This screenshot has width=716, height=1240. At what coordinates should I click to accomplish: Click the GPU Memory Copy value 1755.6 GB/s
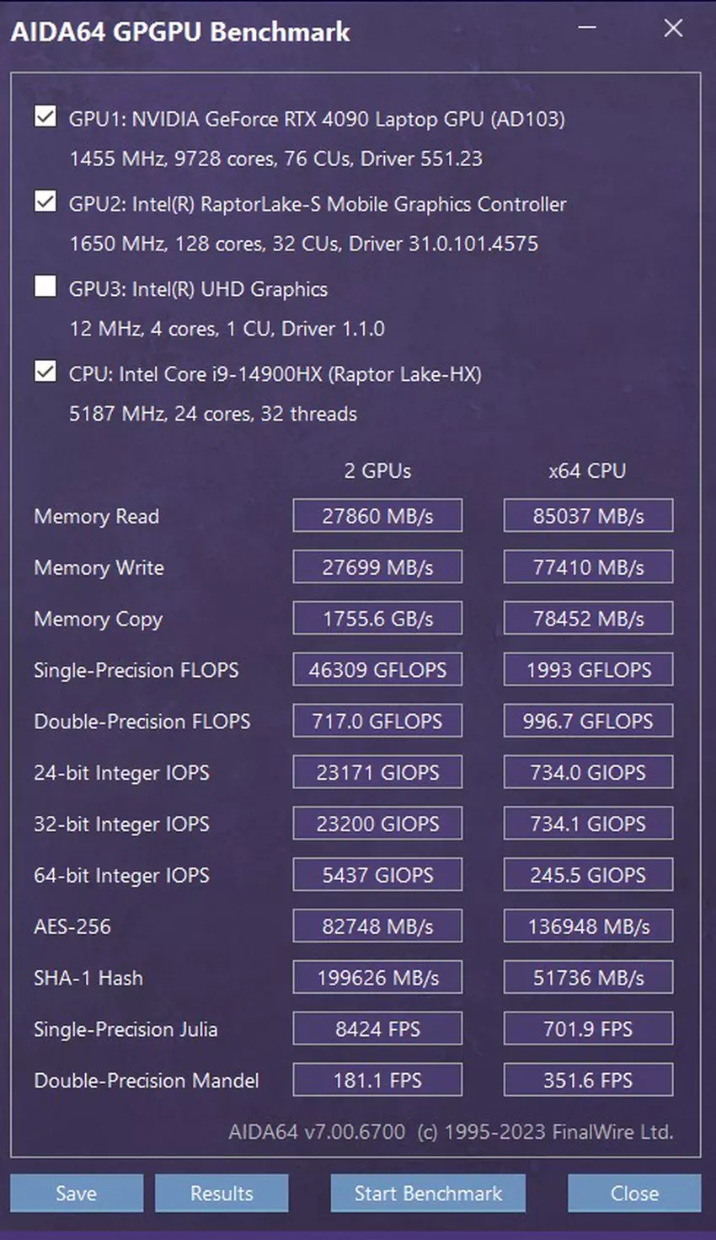click(x=377, y=619)
